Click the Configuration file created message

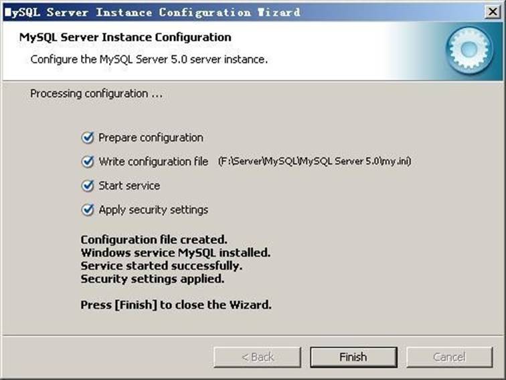pos(154,239)
